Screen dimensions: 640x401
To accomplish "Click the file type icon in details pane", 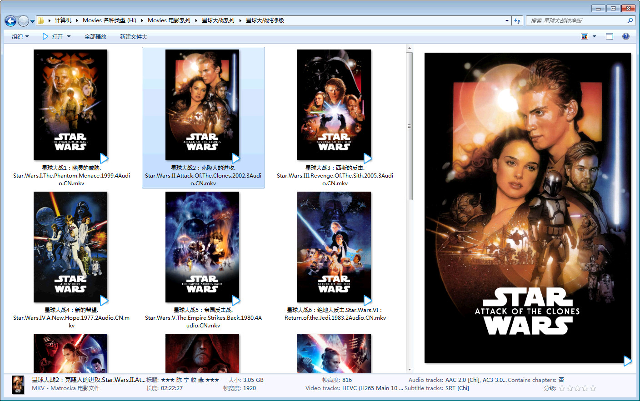I will click(x=18, y=385).
